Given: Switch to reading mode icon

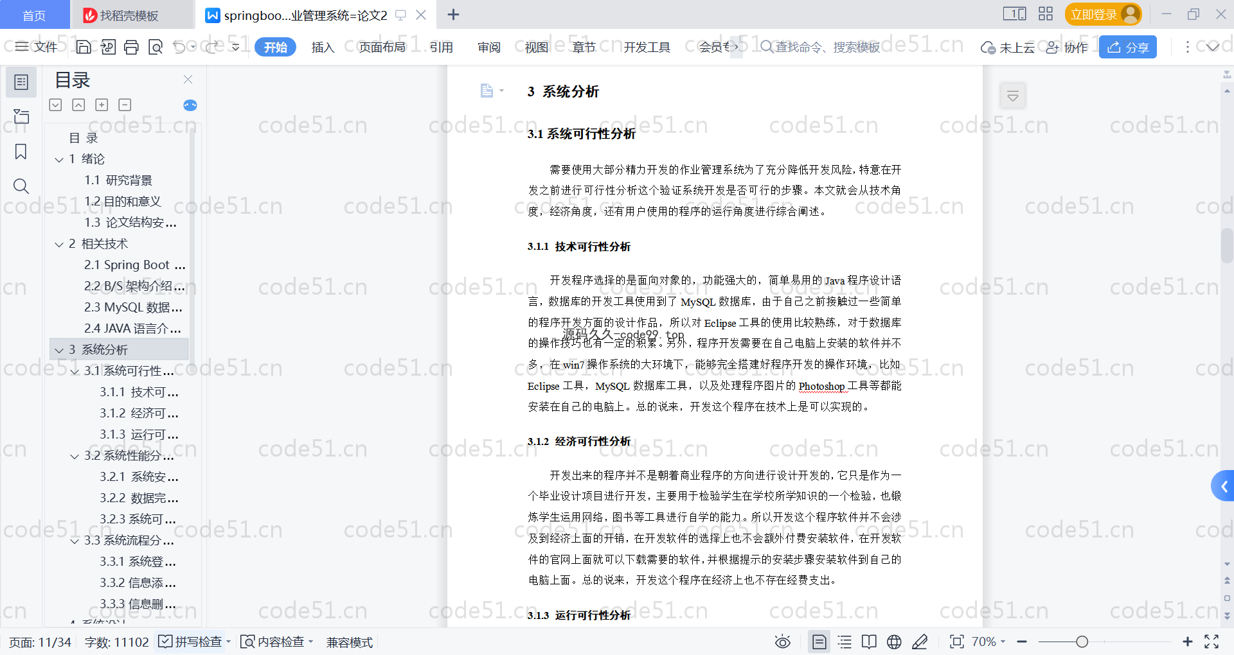Looking at the screenshot, I should pos(869,642).
